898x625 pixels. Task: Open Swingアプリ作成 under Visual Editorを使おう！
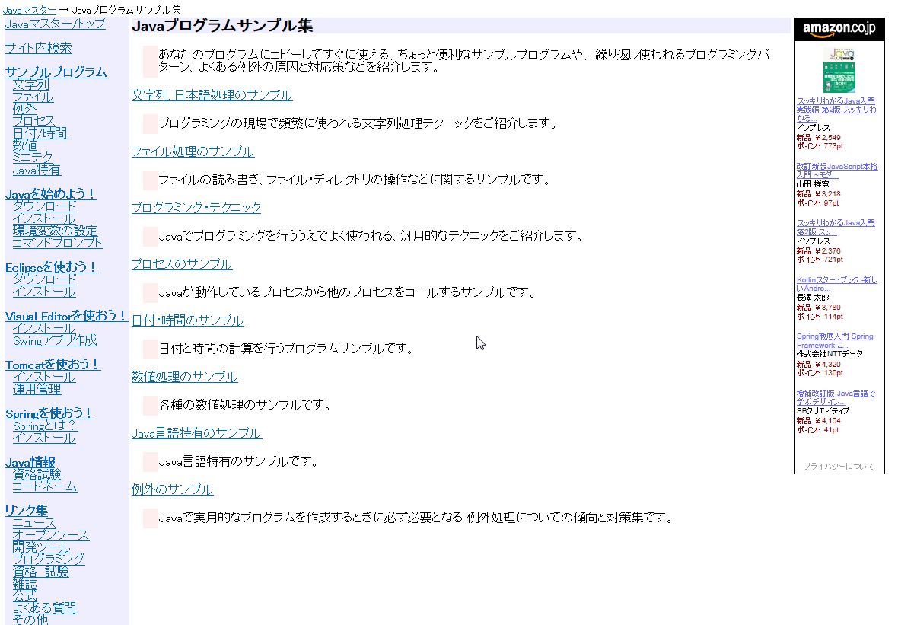pyautogui.click(x=55, y=340)
